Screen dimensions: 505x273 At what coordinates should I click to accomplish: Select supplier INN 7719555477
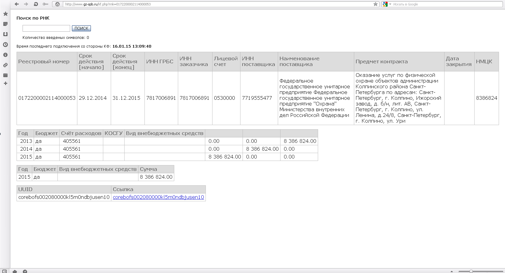point(257,98)
